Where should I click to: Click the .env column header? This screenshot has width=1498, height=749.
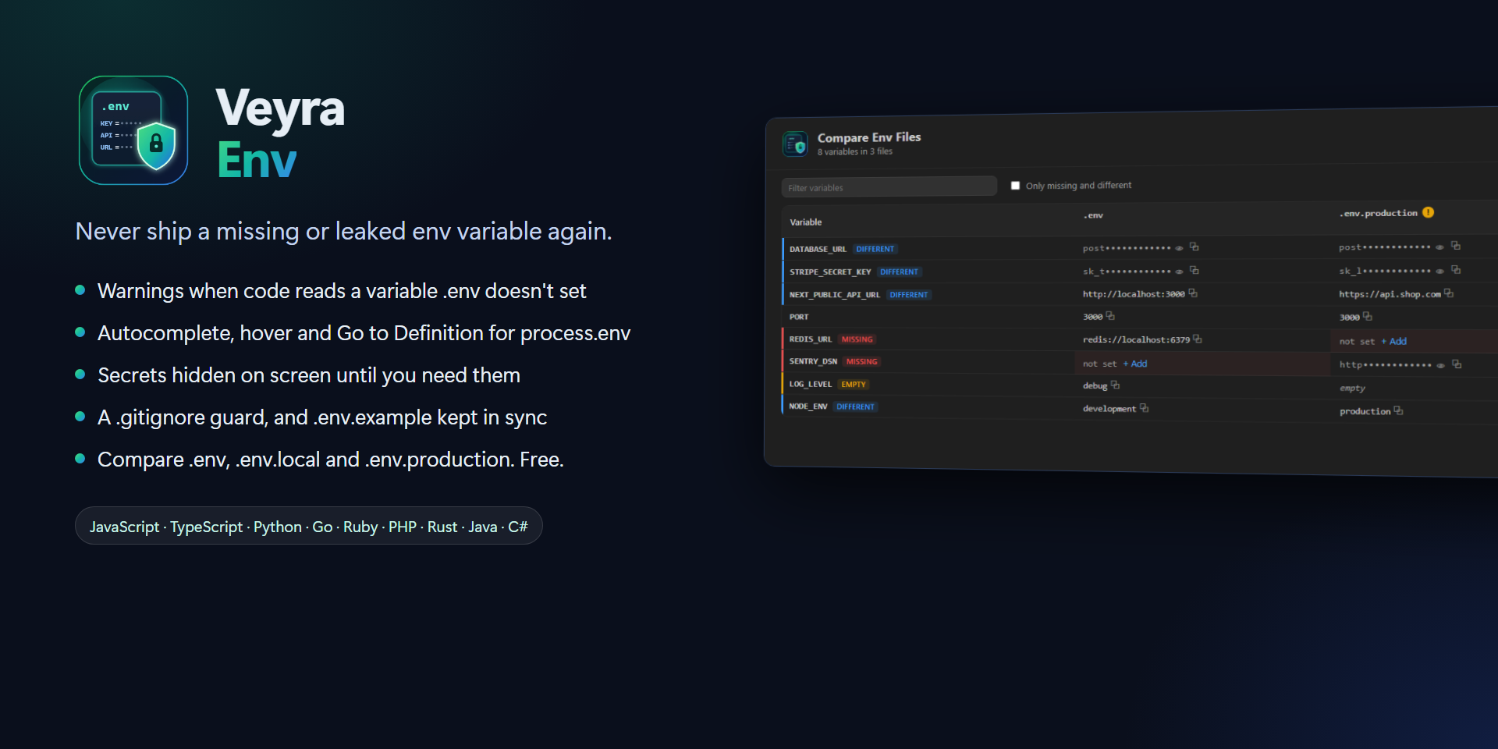[1093, 215]
